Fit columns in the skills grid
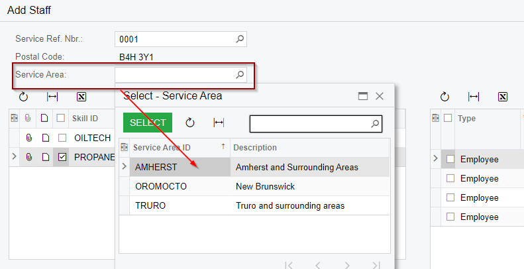Image resolution: width=524 pixels, height=269 pixels. [53, 97]
